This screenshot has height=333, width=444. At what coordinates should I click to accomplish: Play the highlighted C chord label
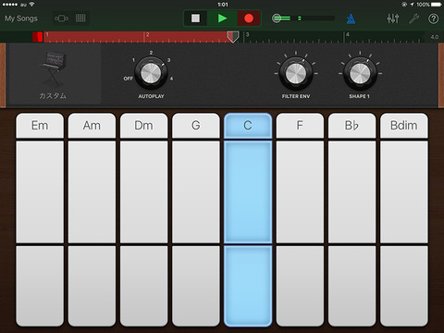248,126
